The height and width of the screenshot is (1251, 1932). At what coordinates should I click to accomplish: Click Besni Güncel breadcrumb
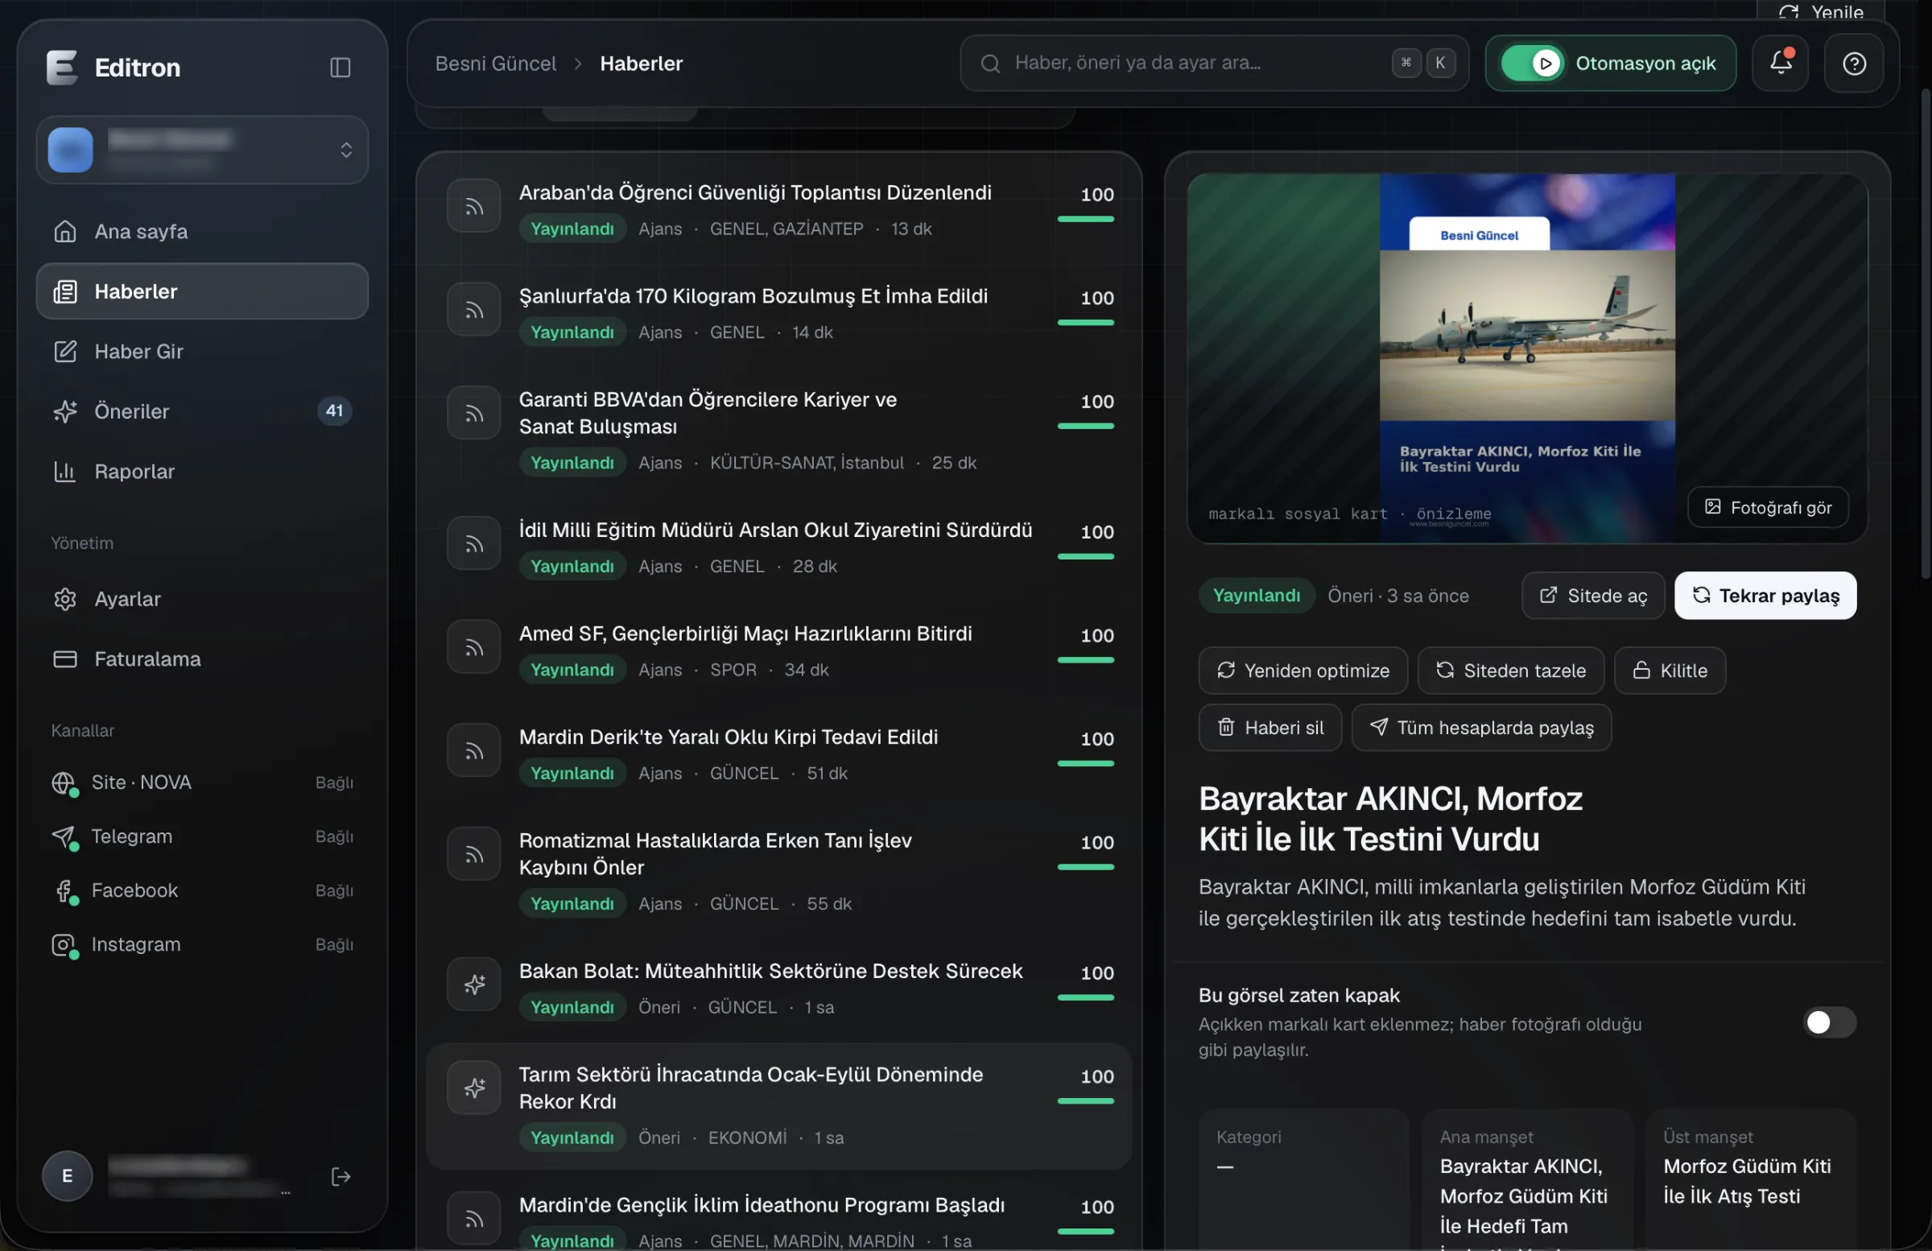tap(495, 64)
